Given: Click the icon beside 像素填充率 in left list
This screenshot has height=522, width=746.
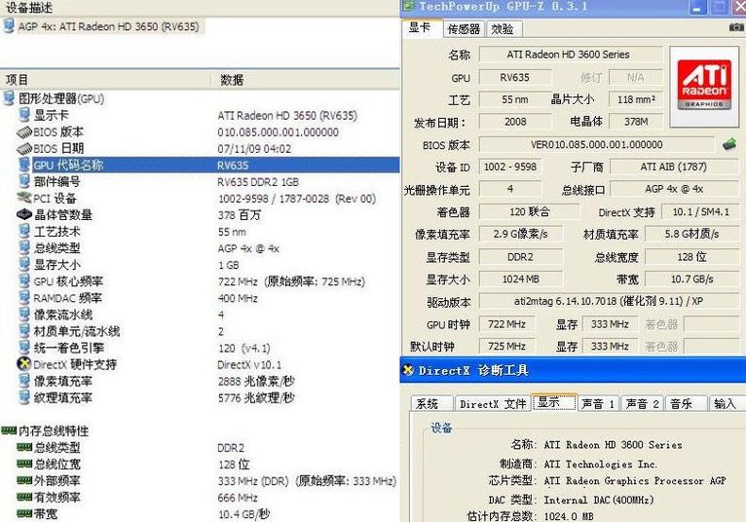Looking at the screenshot, I should 24,381.
